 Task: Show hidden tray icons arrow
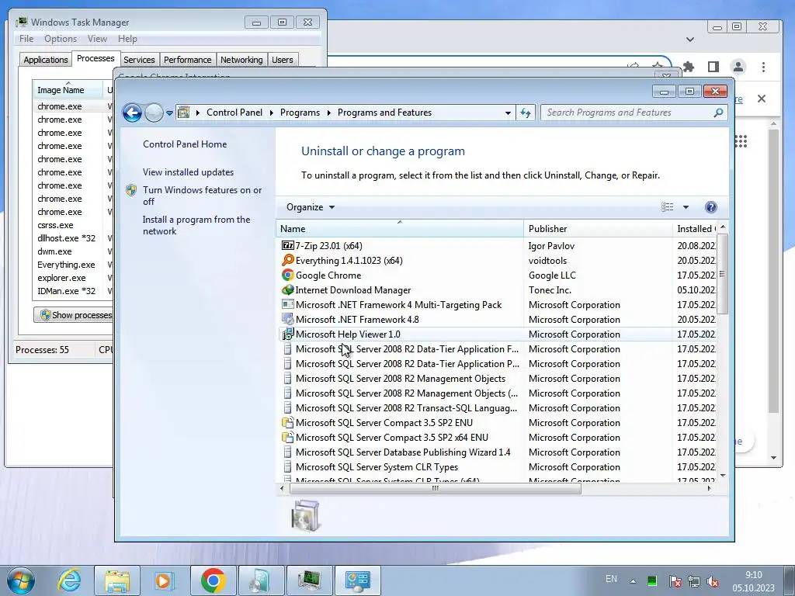(633, 581)
